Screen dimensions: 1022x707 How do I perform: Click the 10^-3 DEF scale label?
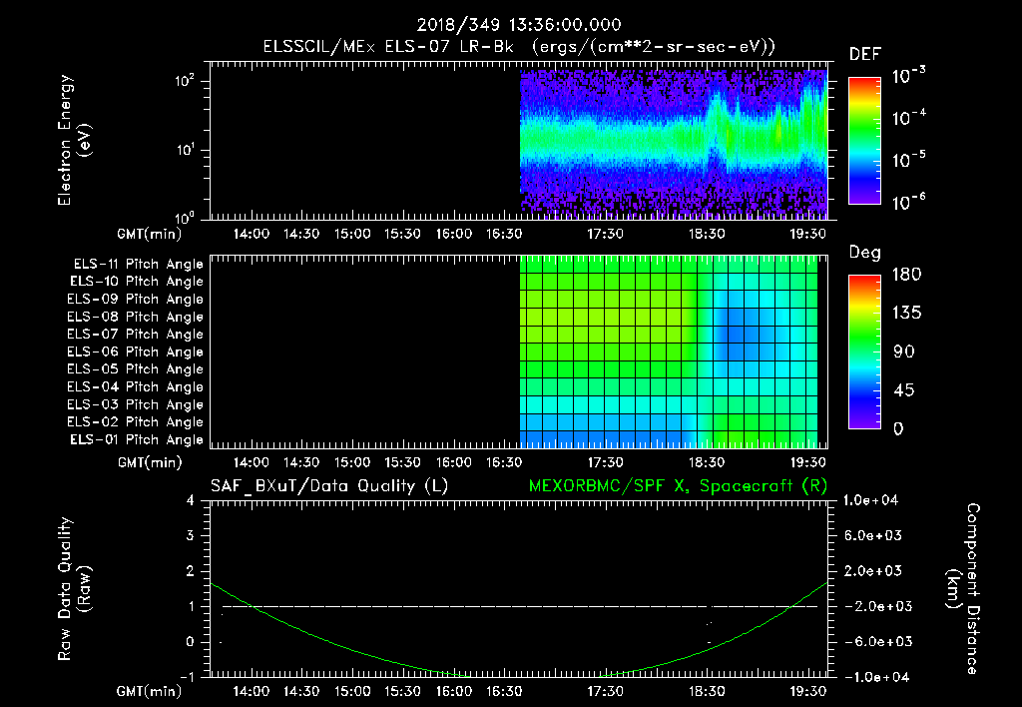[908, 76]
